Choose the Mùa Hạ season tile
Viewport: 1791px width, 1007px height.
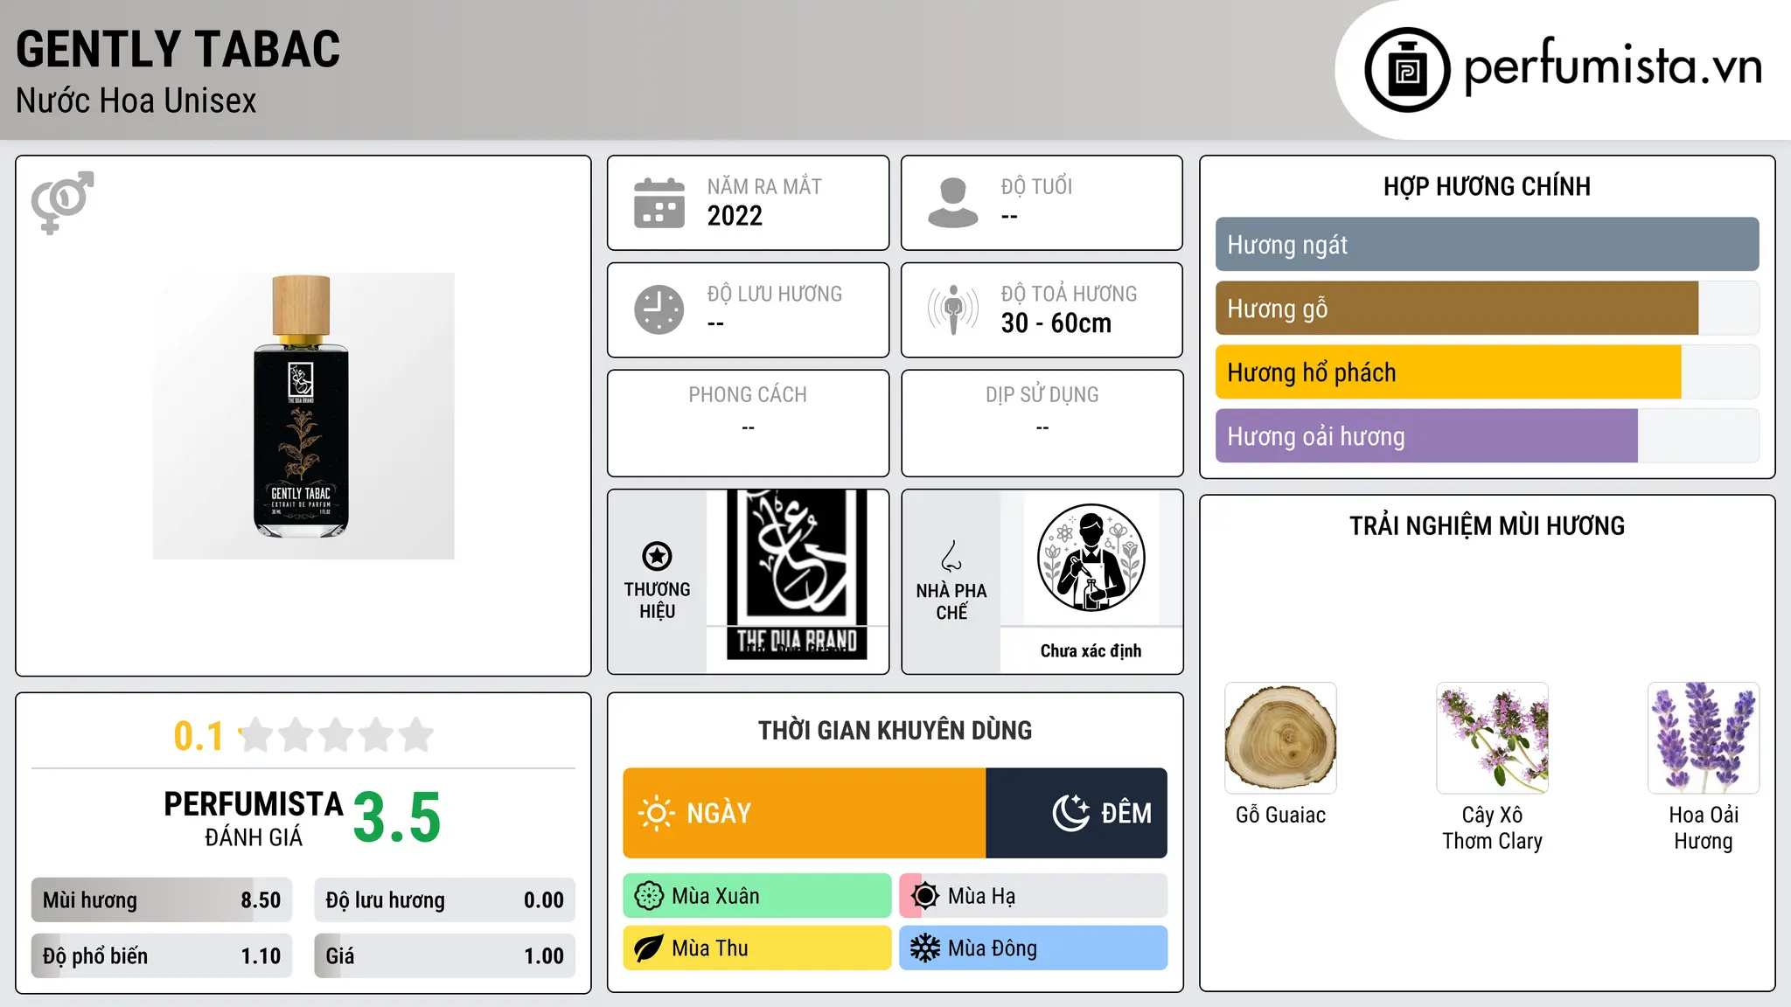[x=1034, y=896]
